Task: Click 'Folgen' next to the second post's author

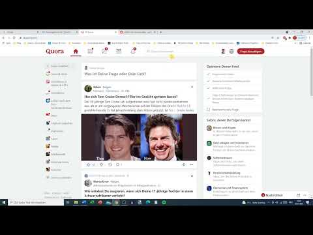Action: tap(115, 181)
